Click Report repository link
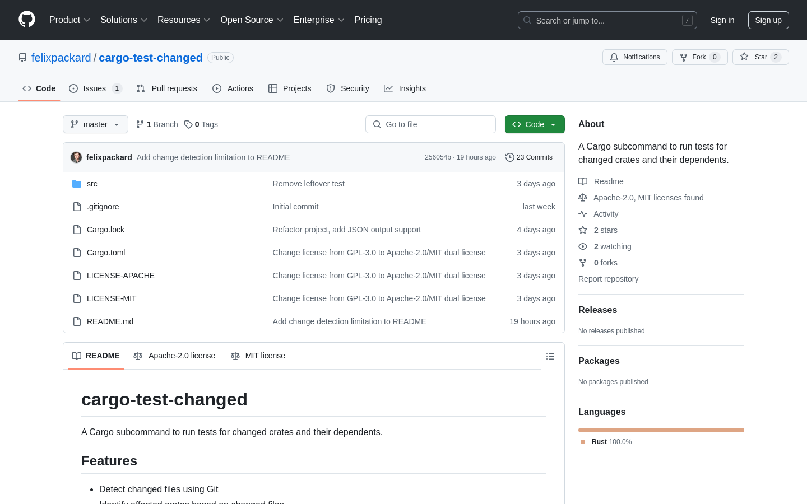The image size is (807, 504). [608, 279]
